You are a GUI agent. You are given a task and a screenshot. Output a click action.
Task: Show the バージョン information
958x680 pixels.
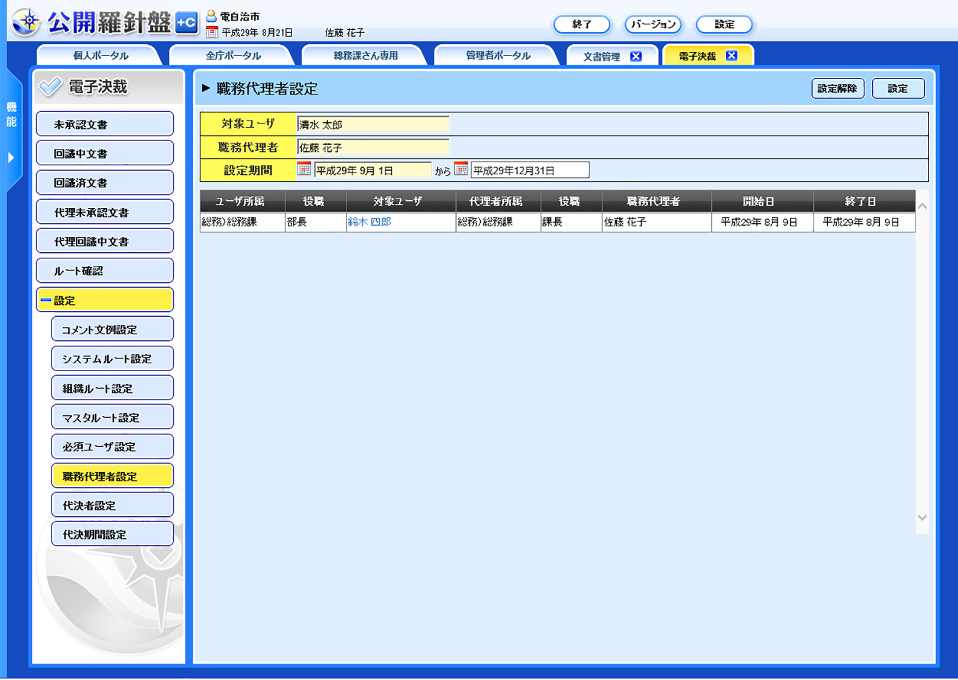(x=653, y=24)
